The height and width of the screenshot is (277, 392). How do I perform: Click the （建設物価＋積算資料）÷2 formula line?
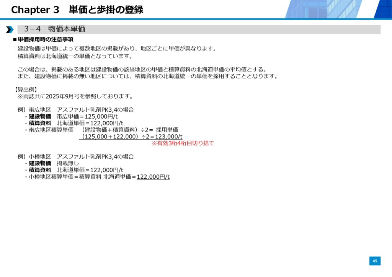coord(130,130)
